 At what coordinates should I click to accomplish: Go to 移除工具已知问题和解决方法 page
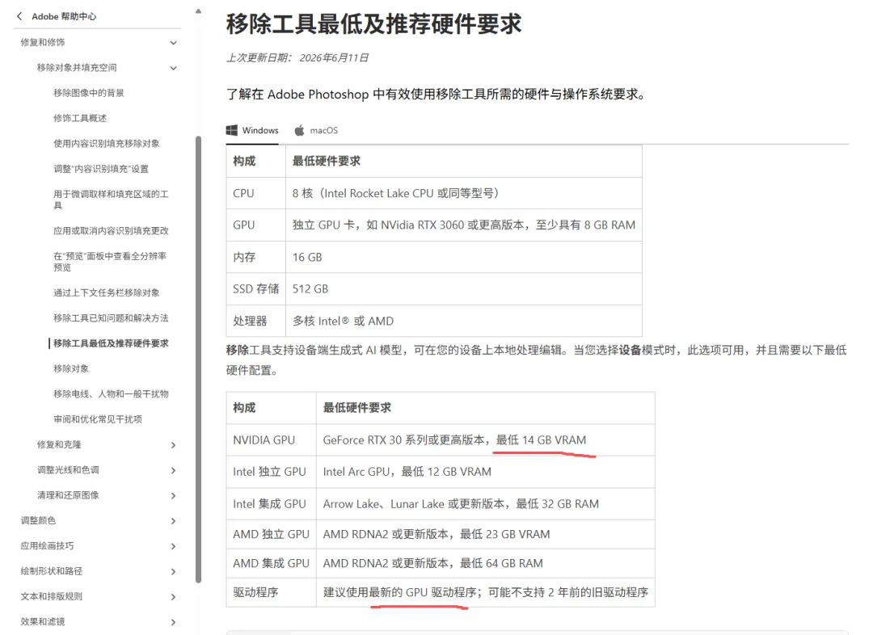[111, 317]
